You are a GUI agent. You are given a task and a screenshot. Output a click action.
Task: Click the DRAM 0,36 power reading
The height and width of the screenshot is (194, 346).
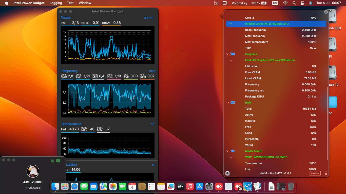pyautogui.click(x=111, y=23)
